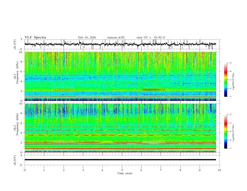Click the '-3' label on ch.1 color bar
Viewport: 247px width, 191px height.
click(x=230, y=63)
